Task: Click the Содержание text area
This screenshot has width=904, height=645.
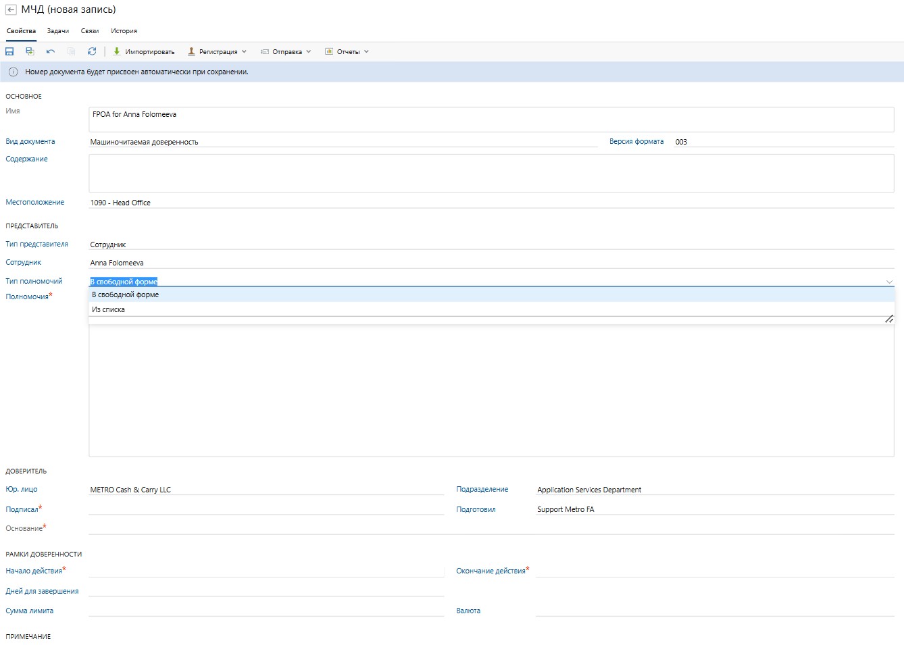Action: (491, 173)
